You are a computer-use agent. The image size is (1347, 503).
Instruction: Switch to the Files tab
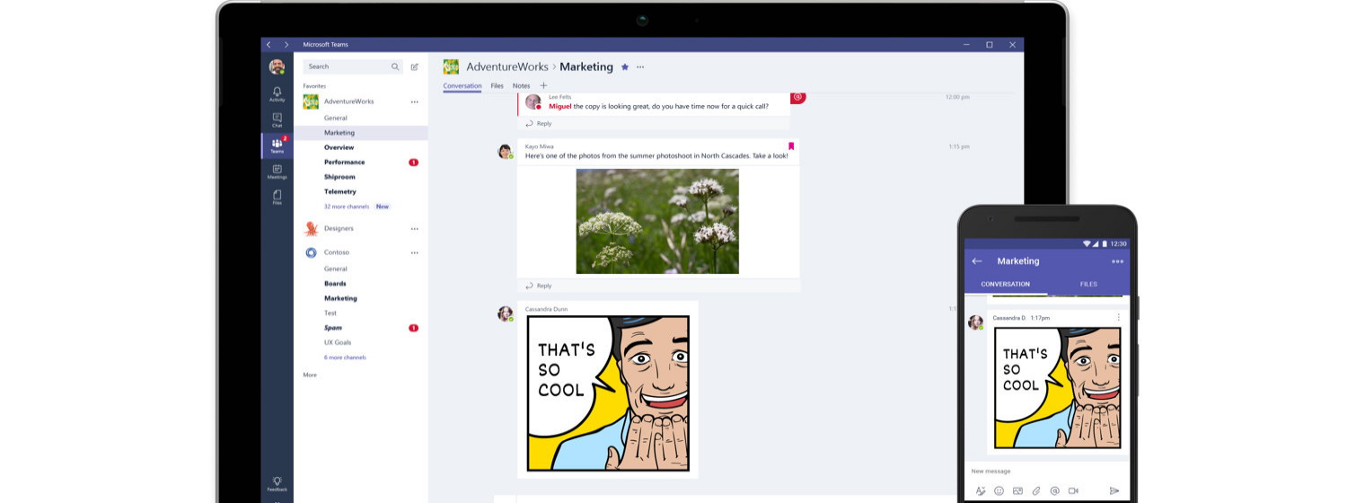pyautogui.click(x=497, y=85)
